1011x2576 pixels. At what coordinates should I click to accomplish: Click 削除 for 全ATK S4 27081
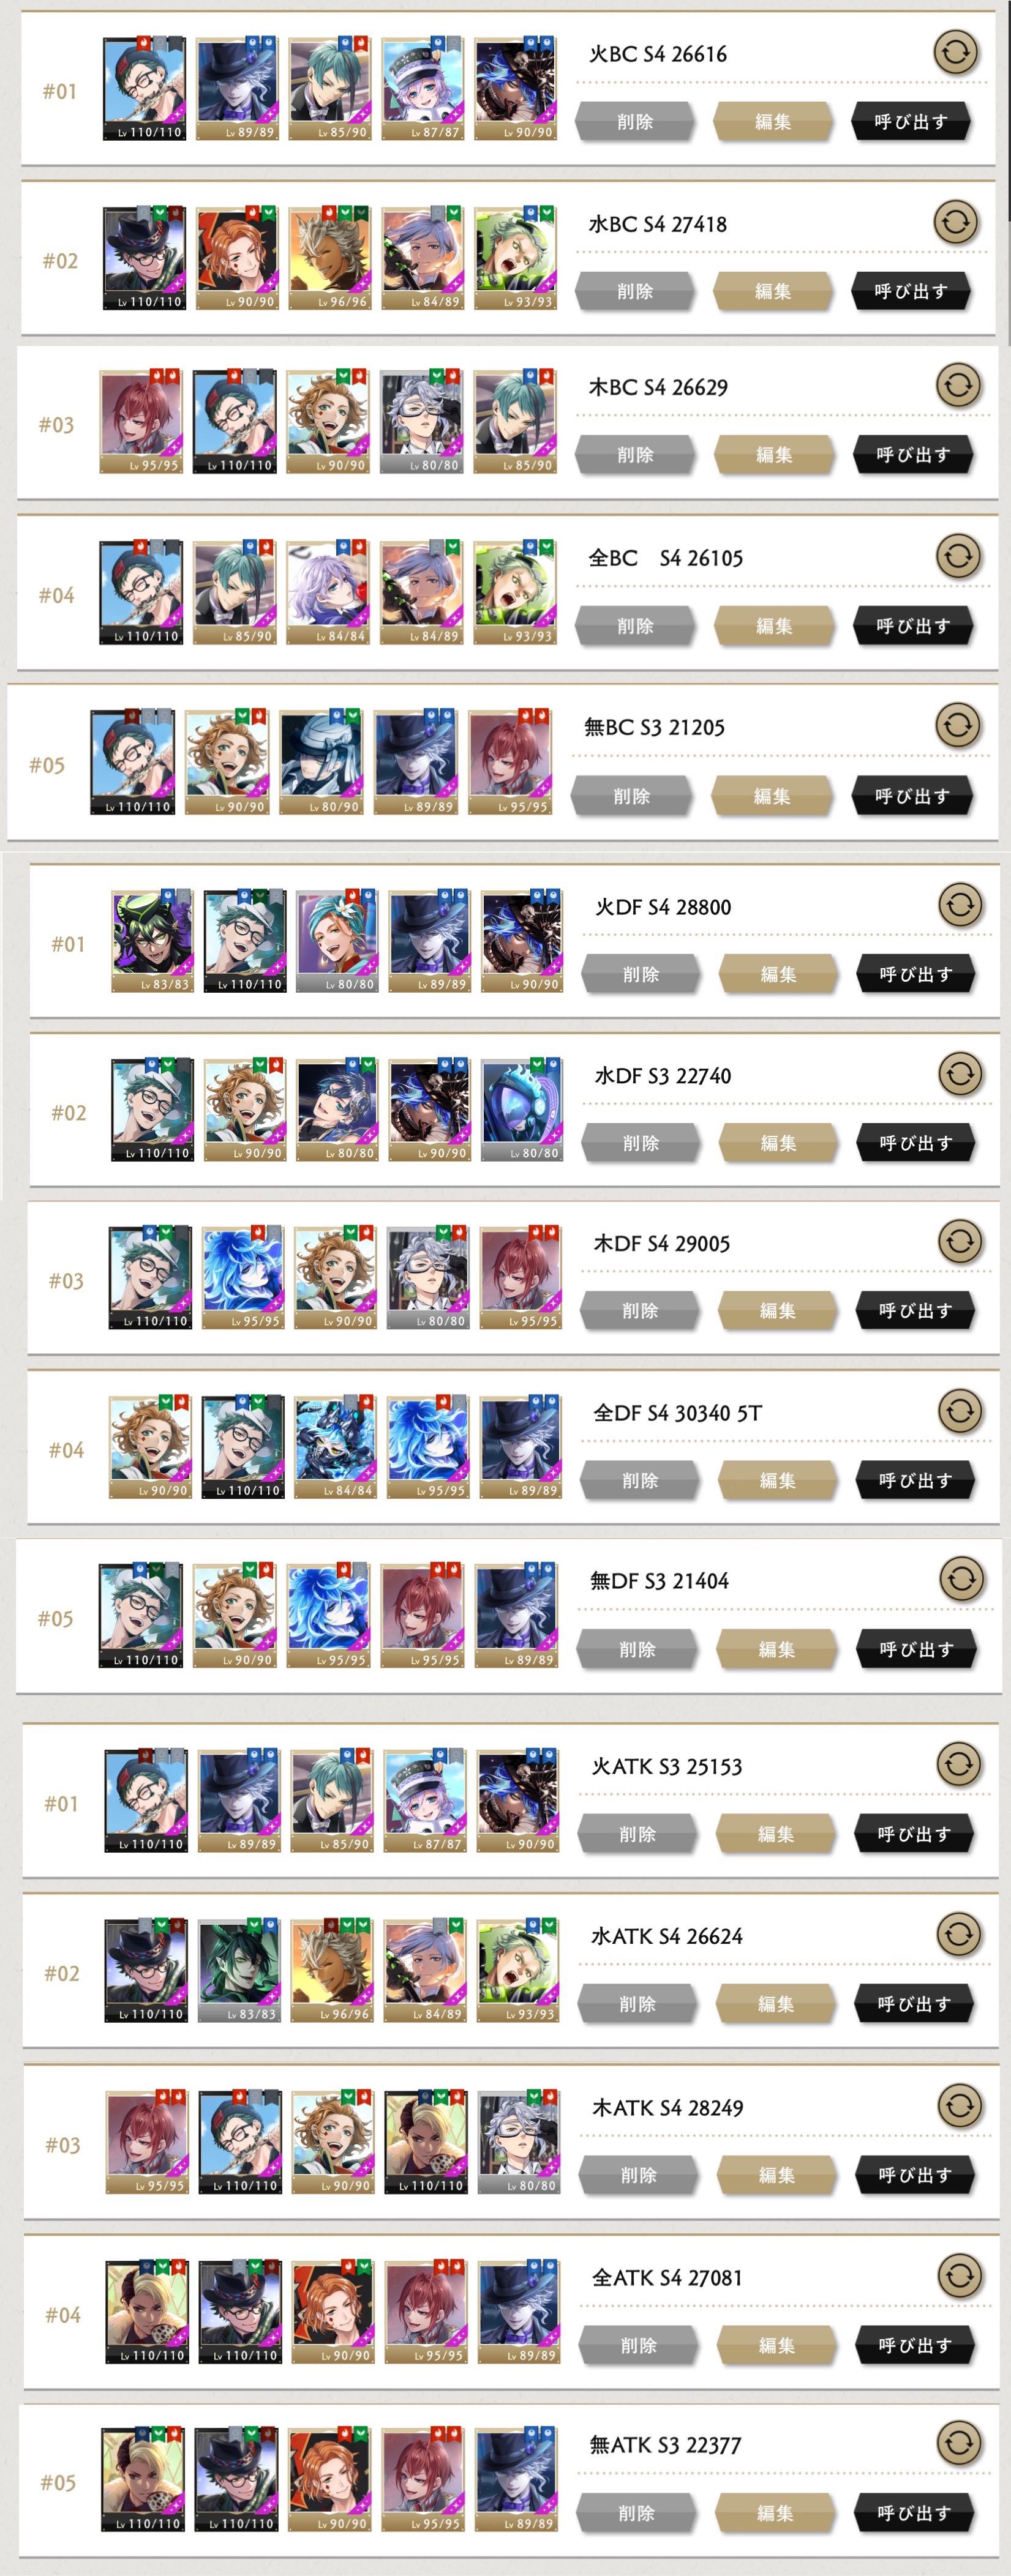pyautogui.click(x=639, y=2345)
